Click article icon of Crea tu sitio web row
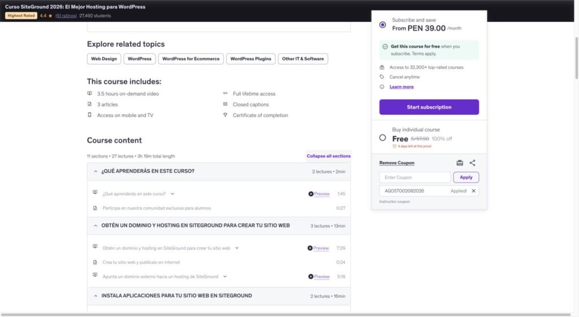The height and width of the screenshot is (317, 579). click(95, 262)
